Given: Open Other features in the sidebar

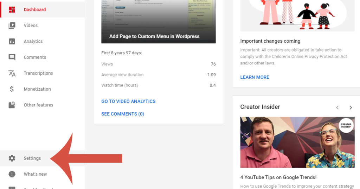Looking at the screenshot, I should coord(42,105).
